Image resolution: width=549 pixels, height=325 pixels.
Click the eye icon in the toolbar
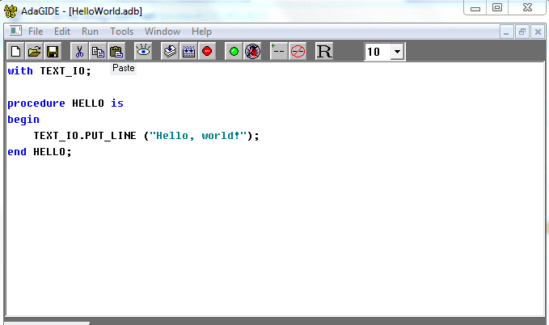click(x=143, y=52)
